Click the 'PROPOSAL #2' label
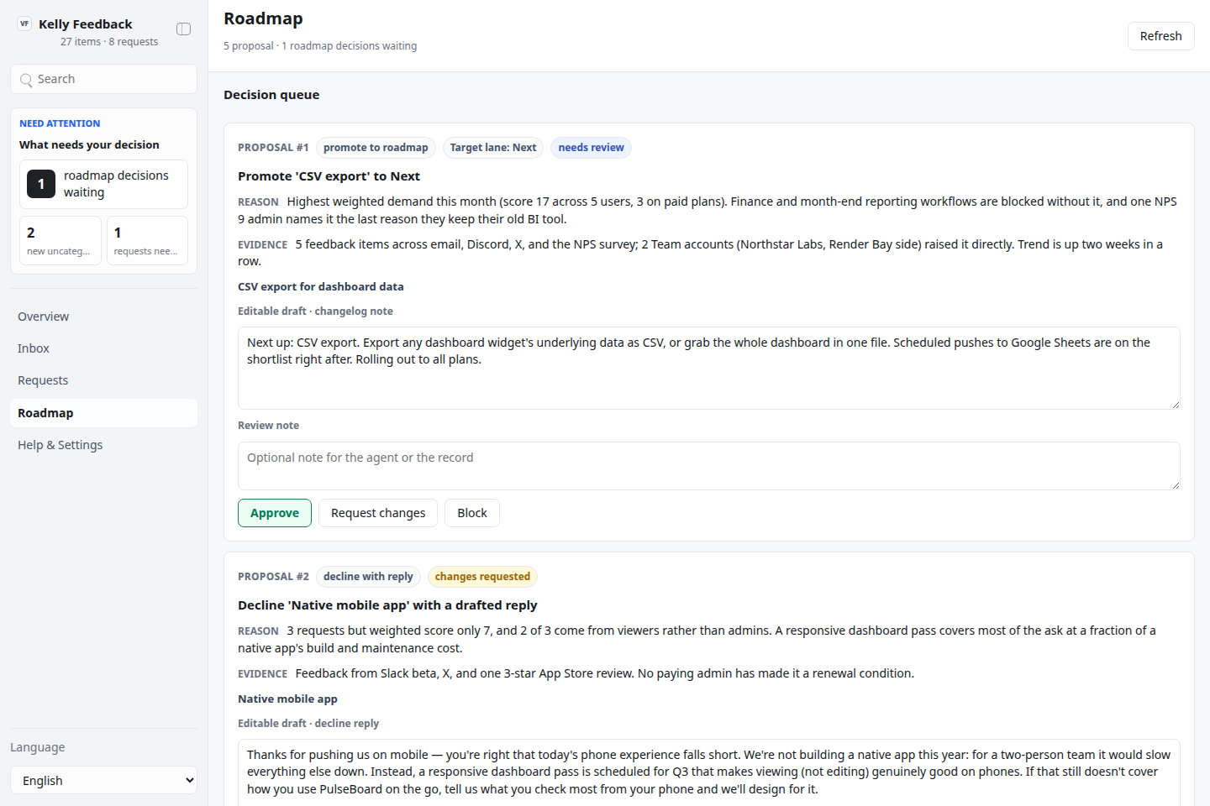Image resolution: width=1210 pixels, height=806 pixels. (x=273, y=577)
